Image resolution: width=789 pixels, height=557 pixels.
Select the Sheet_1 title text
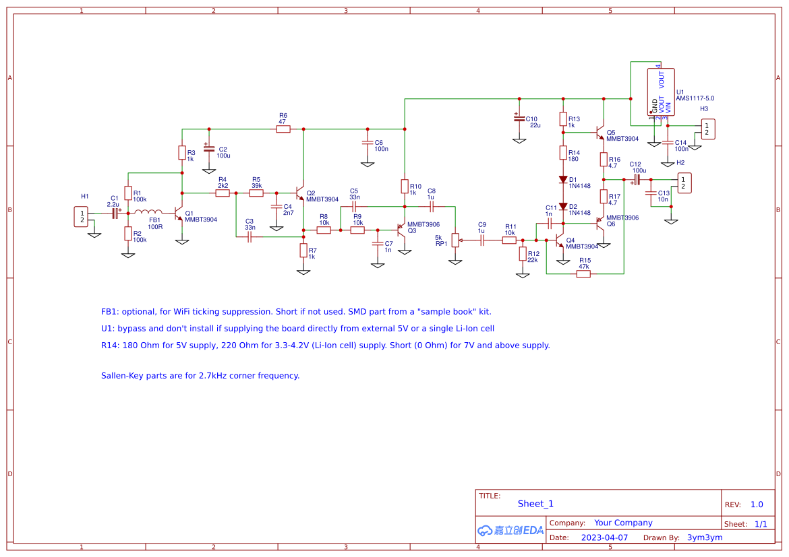point(535,503)
